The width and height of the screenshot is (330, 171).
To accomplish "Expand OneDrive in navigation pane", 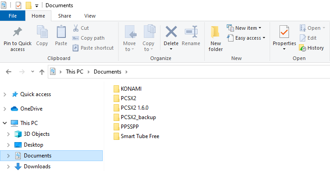I will [5, 109].
